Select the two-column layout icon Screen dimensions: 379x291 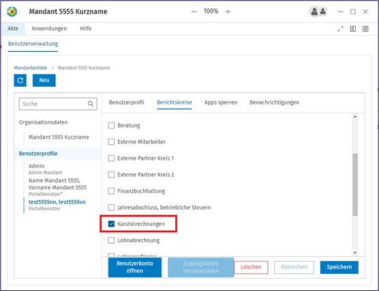pyautogui.click(x=353, y=29)
